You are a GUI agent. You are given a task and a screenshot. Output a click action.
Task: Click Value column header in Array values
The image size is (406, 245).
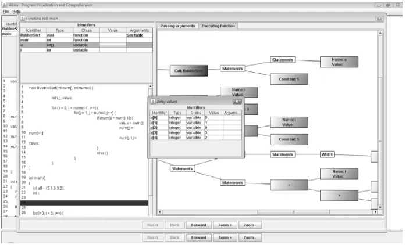(214, 113)
